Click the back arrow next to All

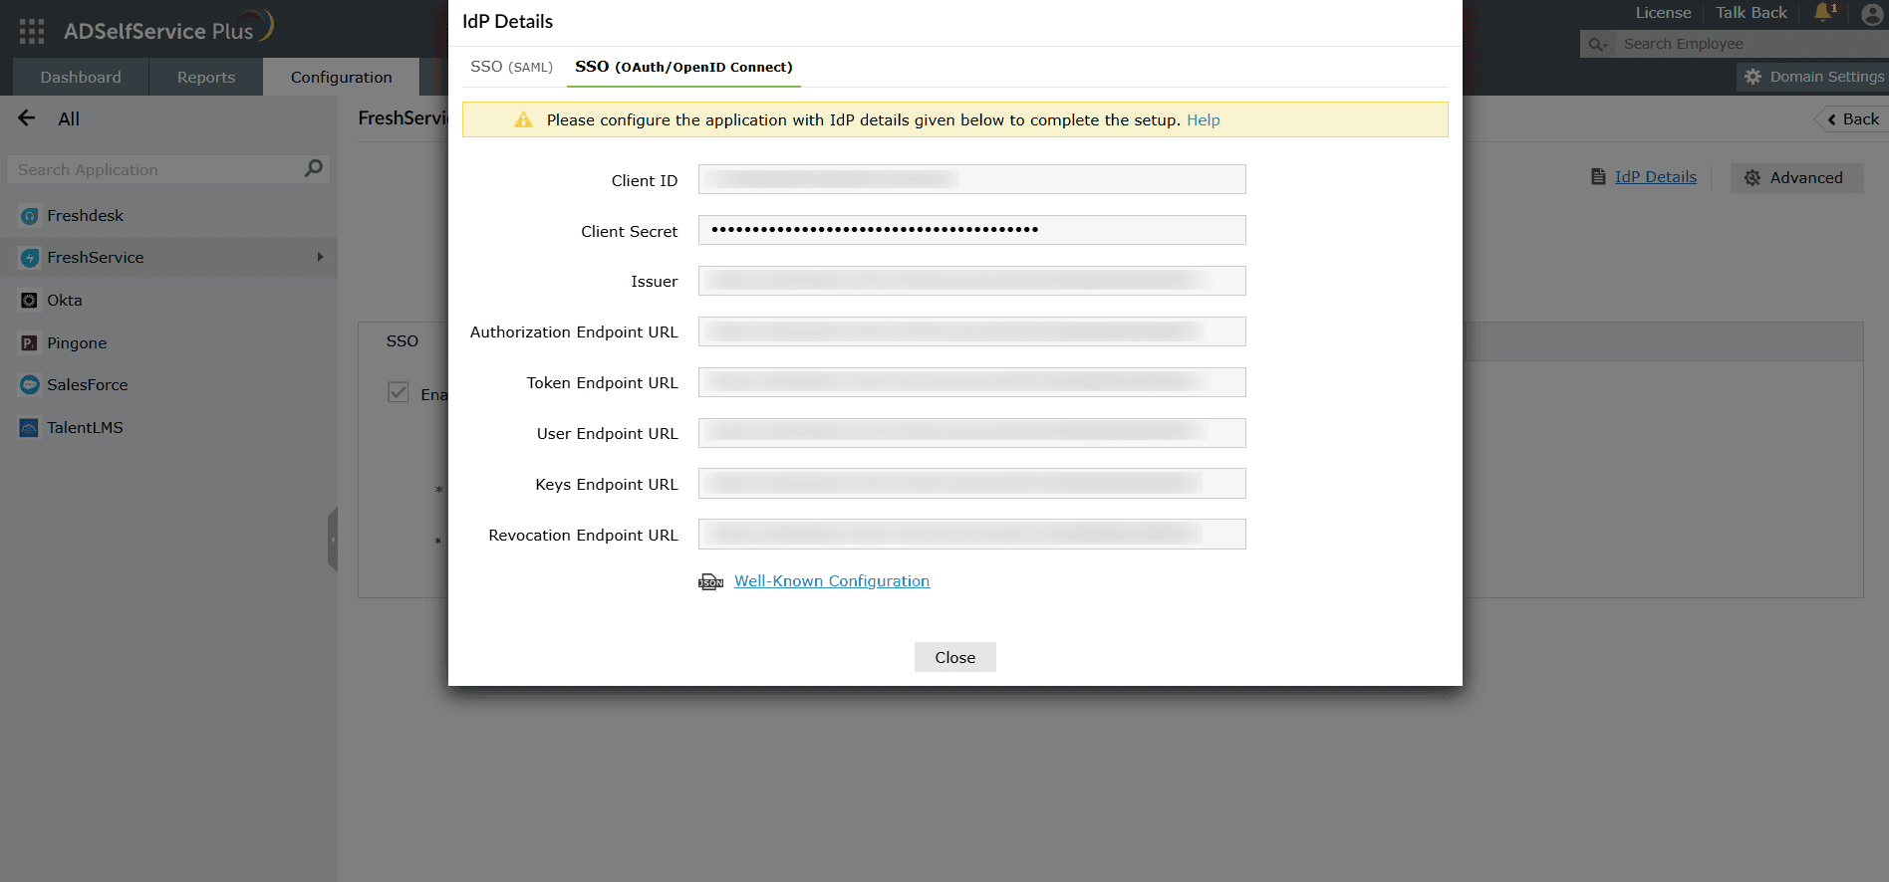(27, 118)
